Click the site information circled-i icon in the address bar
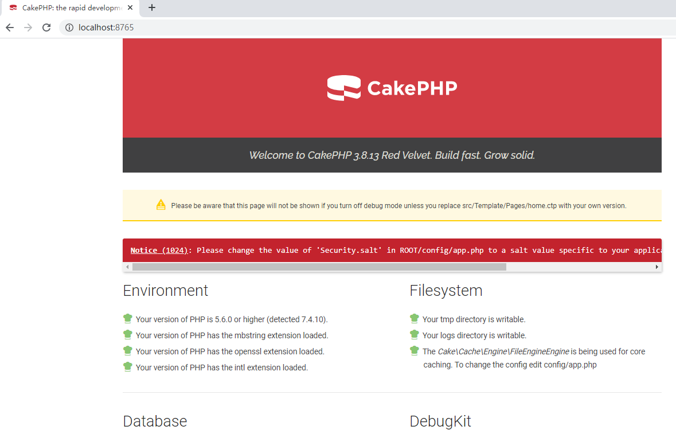The width and height of the screenshot is (676, 430). (x=69, y=27)
